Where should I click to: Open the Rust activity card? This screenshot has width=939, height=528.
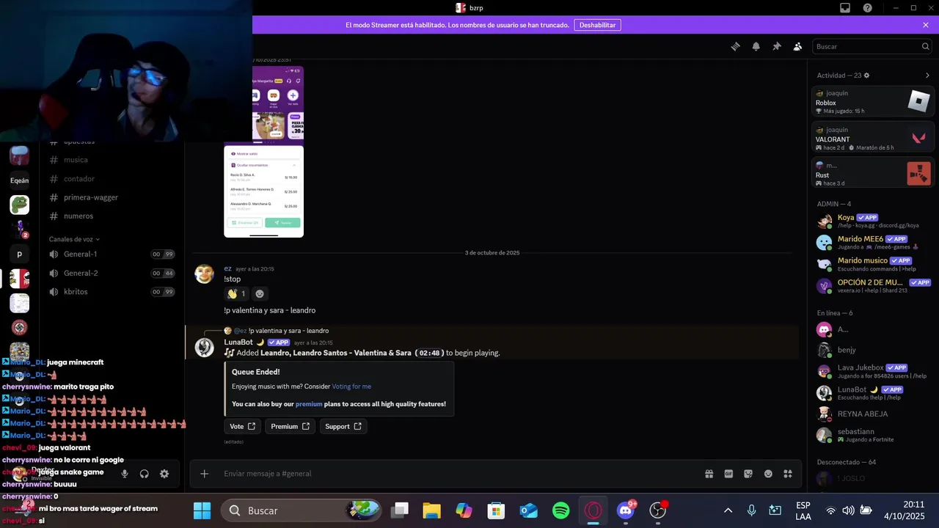pos(872,173)
